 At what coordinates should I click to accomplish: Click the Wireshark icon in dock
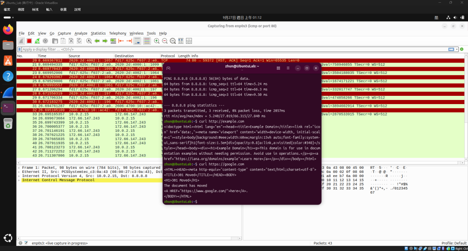point(8,92)
